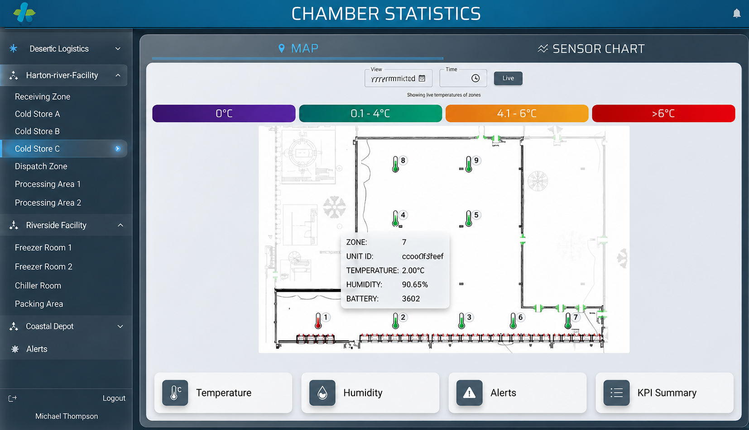Click the purple 0°C legend swatch
749x430 pixels.
click(x=224, y=113)
